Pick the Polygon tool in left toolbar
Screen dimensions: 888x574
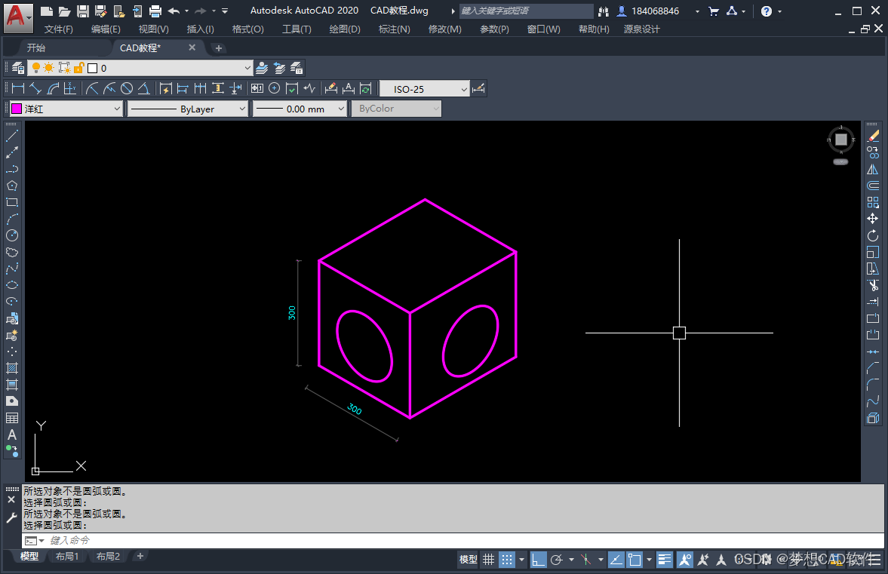[12, 186]
